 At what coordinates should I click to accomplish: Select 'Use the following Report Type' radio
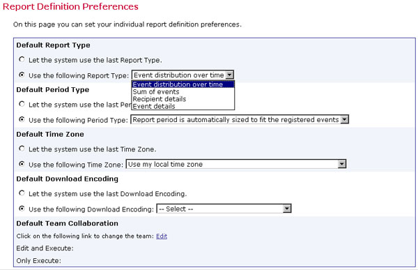click(x=22, y=75)
